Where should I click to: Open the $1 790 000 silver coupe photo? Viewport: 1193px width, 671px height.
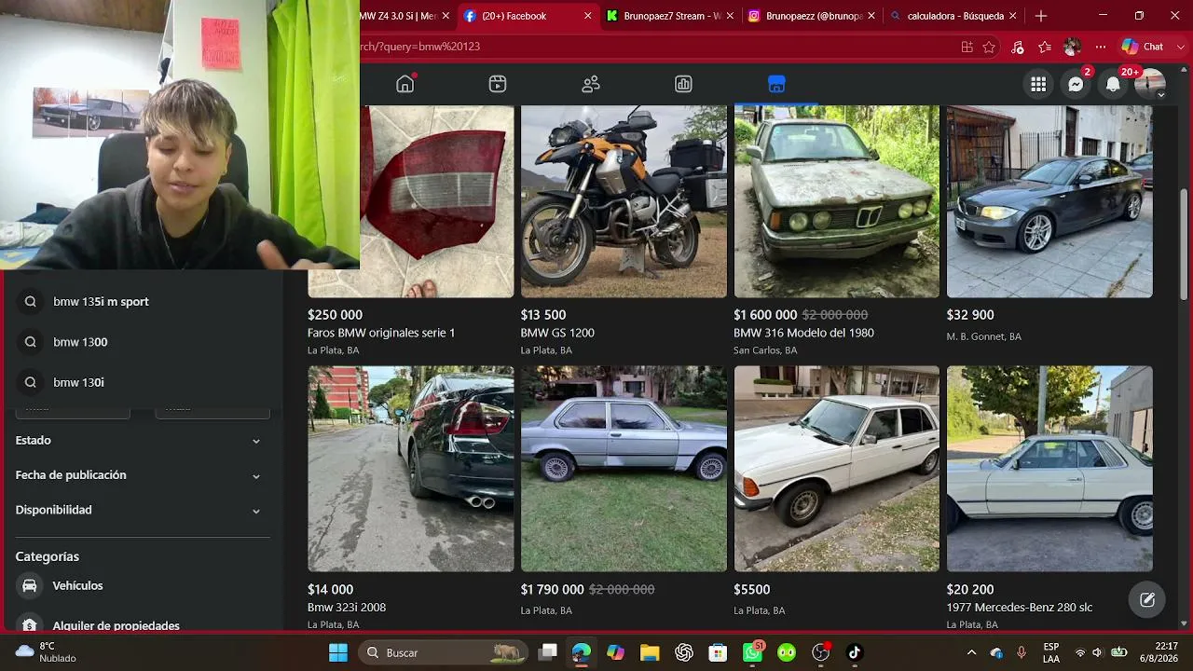pyautogui.click(x=624, y=469)
